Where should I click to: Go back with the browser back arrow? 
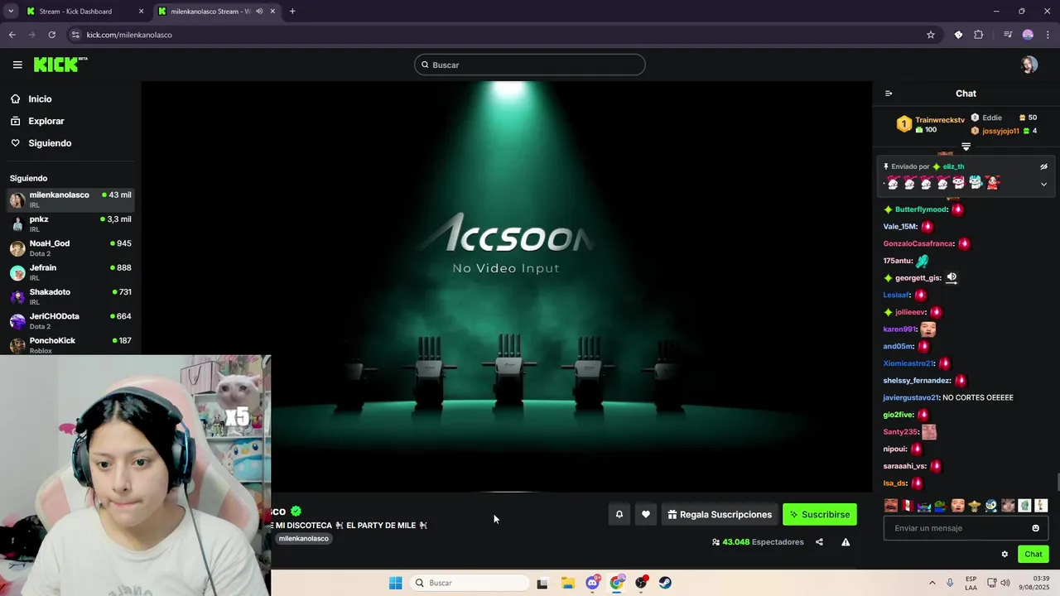tap(12, 35)
